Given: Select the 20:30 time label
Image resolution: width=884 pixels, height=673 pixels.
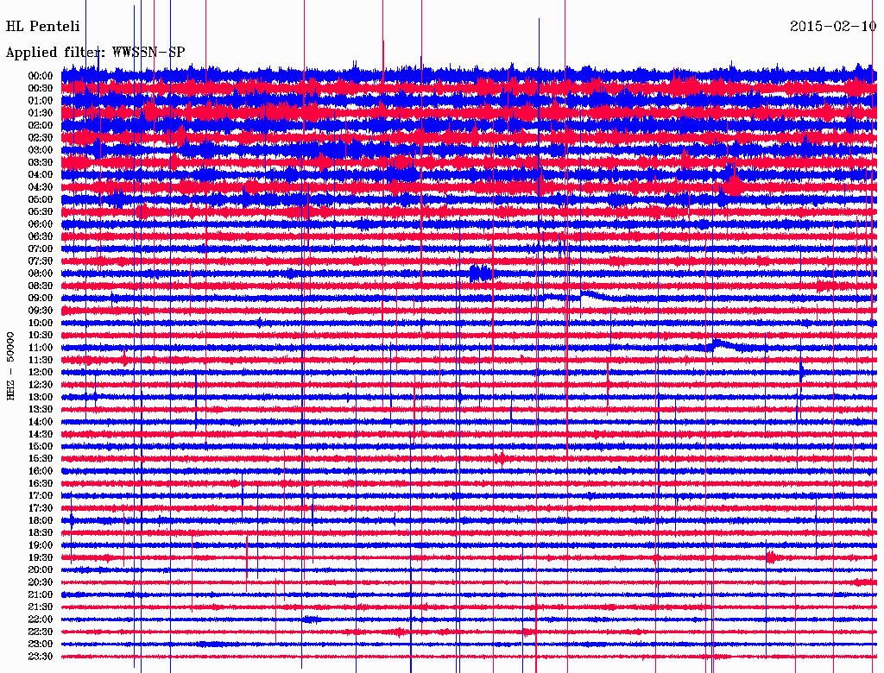Looking at the screenshot, I should coord(41,582).
